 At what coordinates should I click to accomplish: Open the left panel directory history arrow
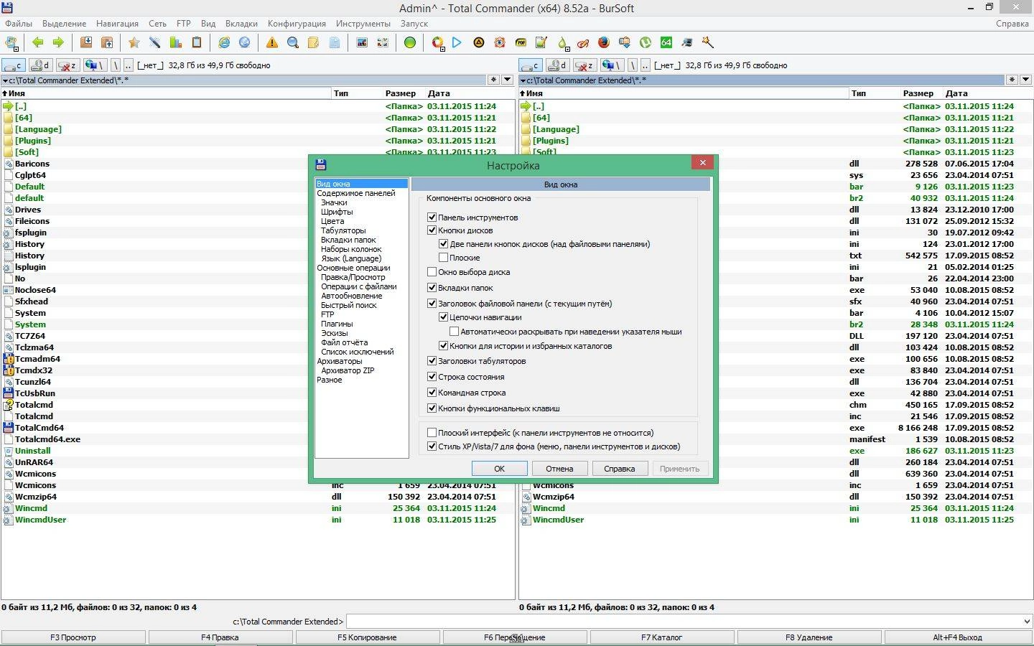point(507,80)
